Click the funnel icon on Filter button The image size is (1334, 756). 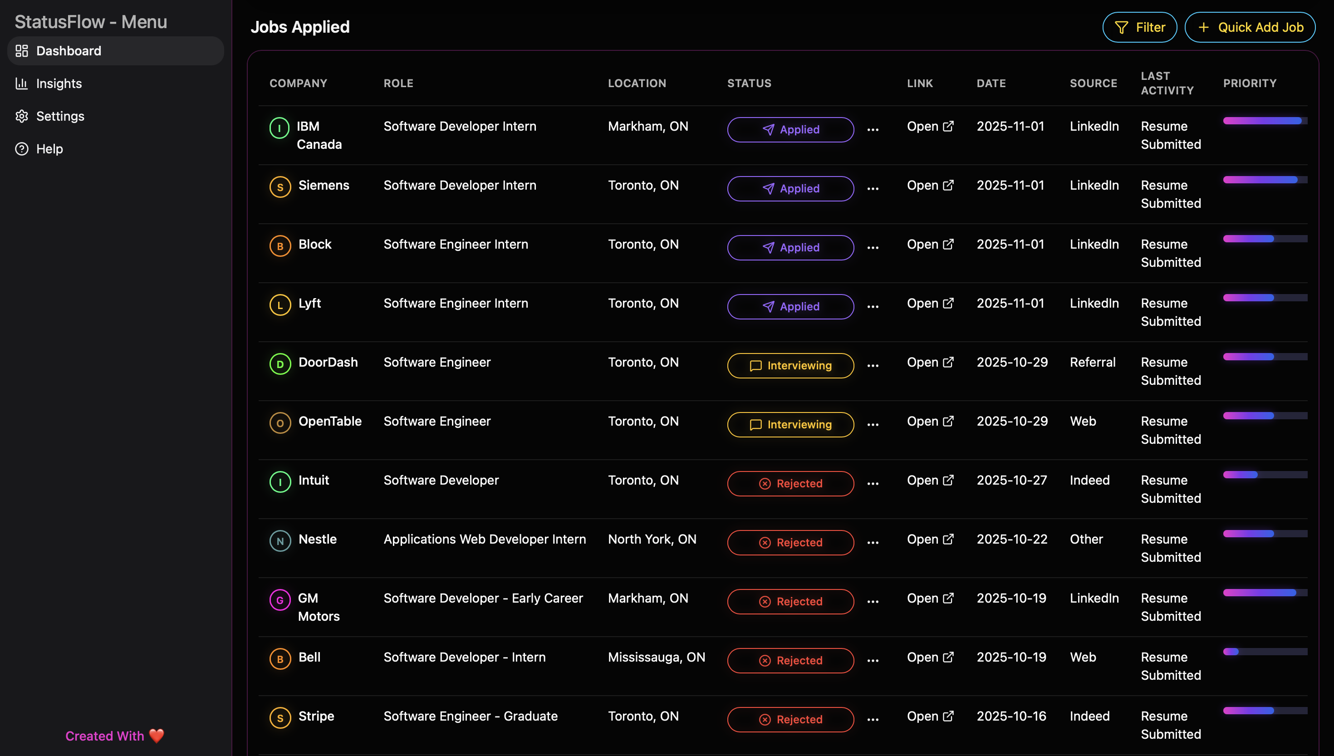click(1121, 28)
